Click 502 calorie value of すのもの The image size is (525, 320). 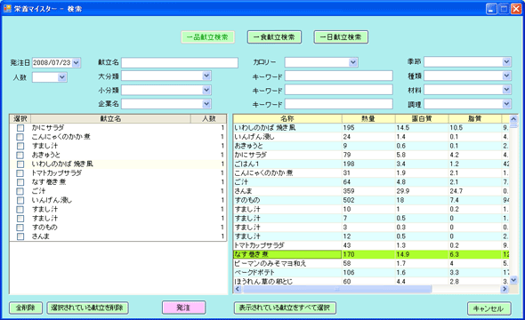coord(349,200)
